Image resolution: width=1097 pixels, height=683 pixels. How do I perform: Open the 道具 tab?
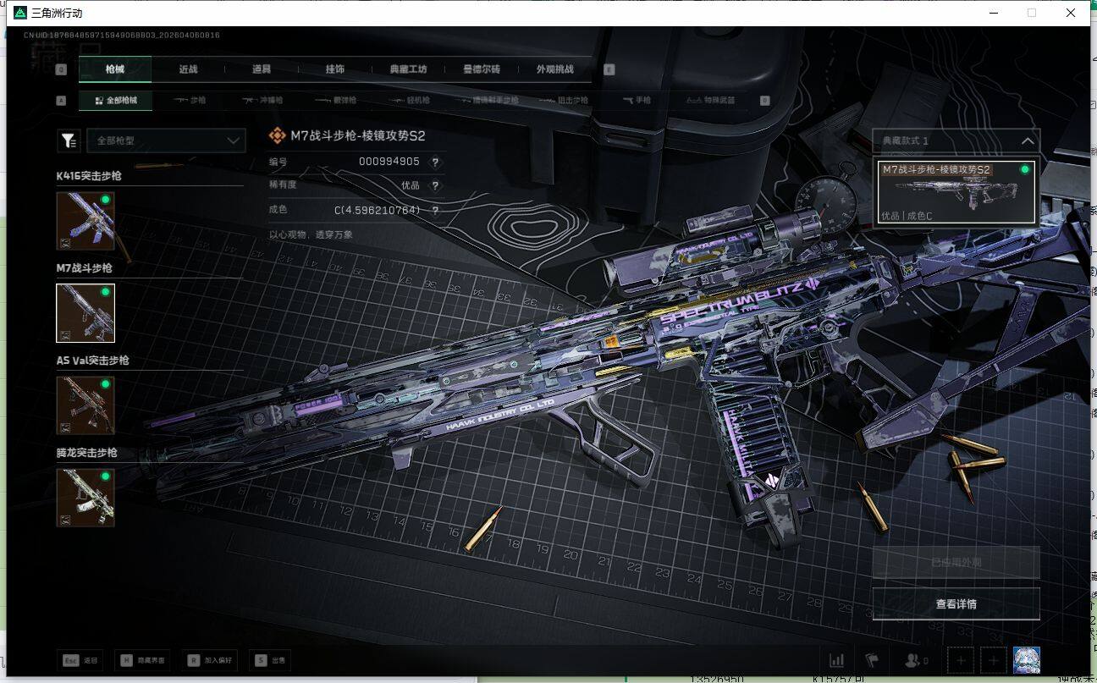(x=262, y=69)
